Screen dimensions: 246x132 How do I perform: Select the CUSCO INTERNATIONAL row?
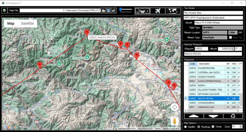pyautogui.click(x=212, y=81)
